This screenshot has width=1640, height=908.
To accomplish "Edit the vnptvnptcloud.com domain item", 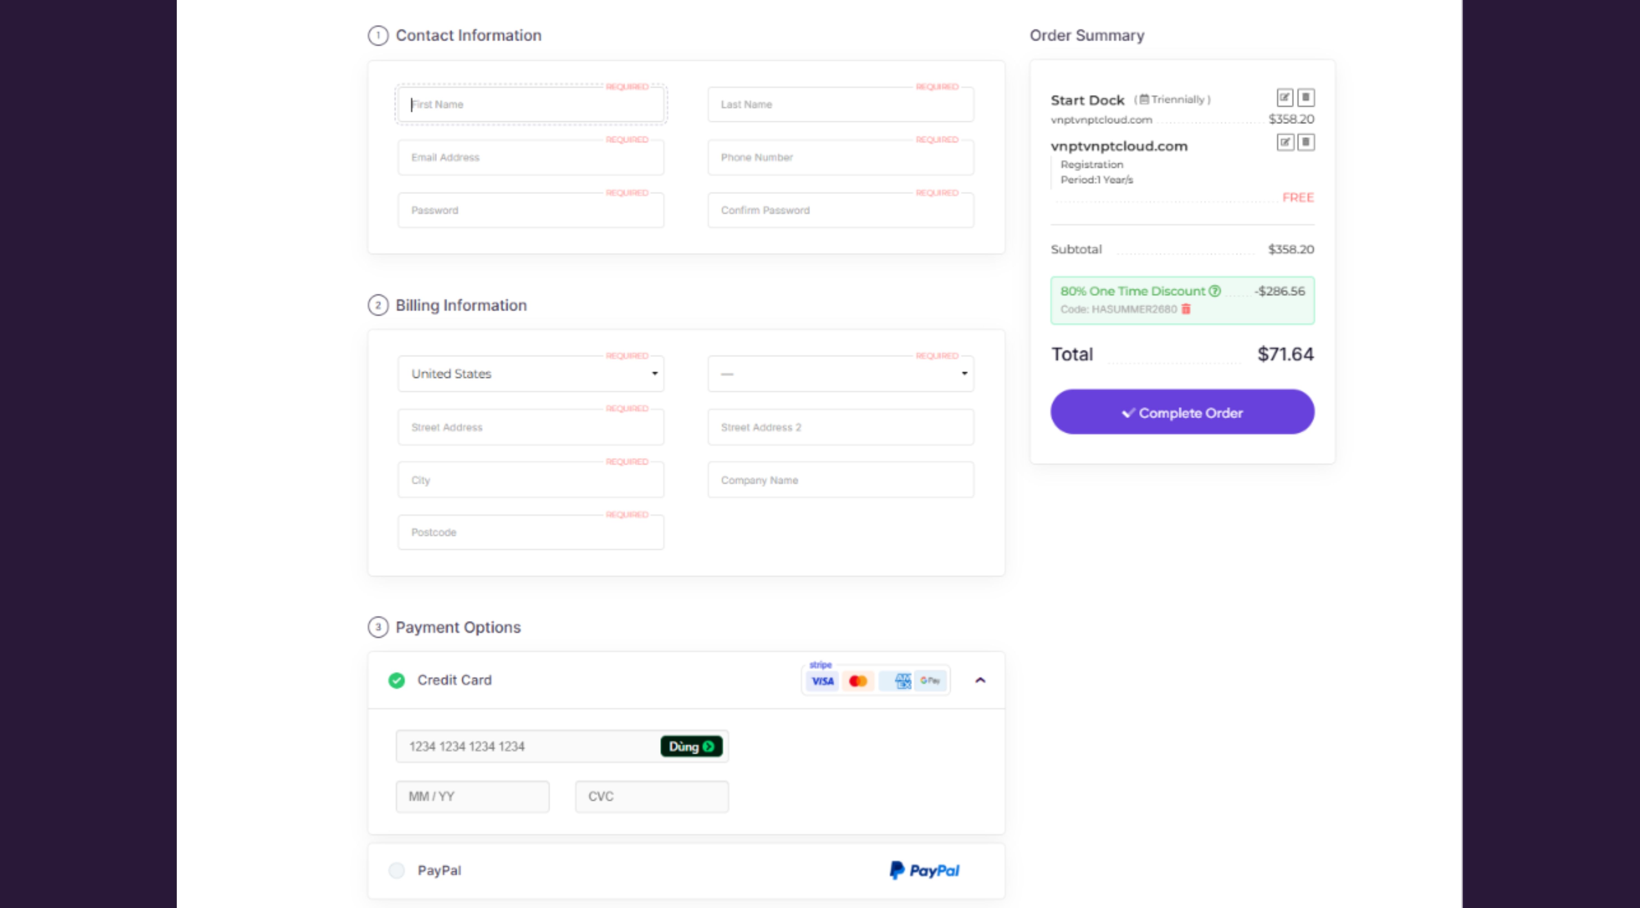I will point(1285,142).
